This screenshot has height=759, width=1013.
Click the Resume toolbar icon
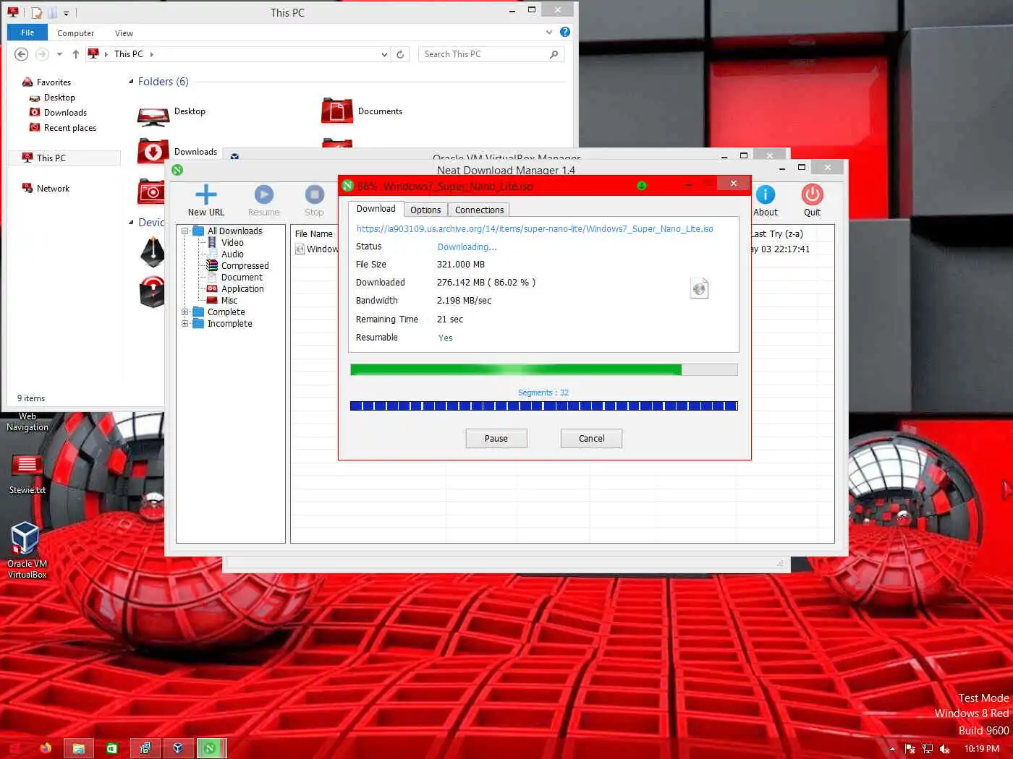point(263,194)
